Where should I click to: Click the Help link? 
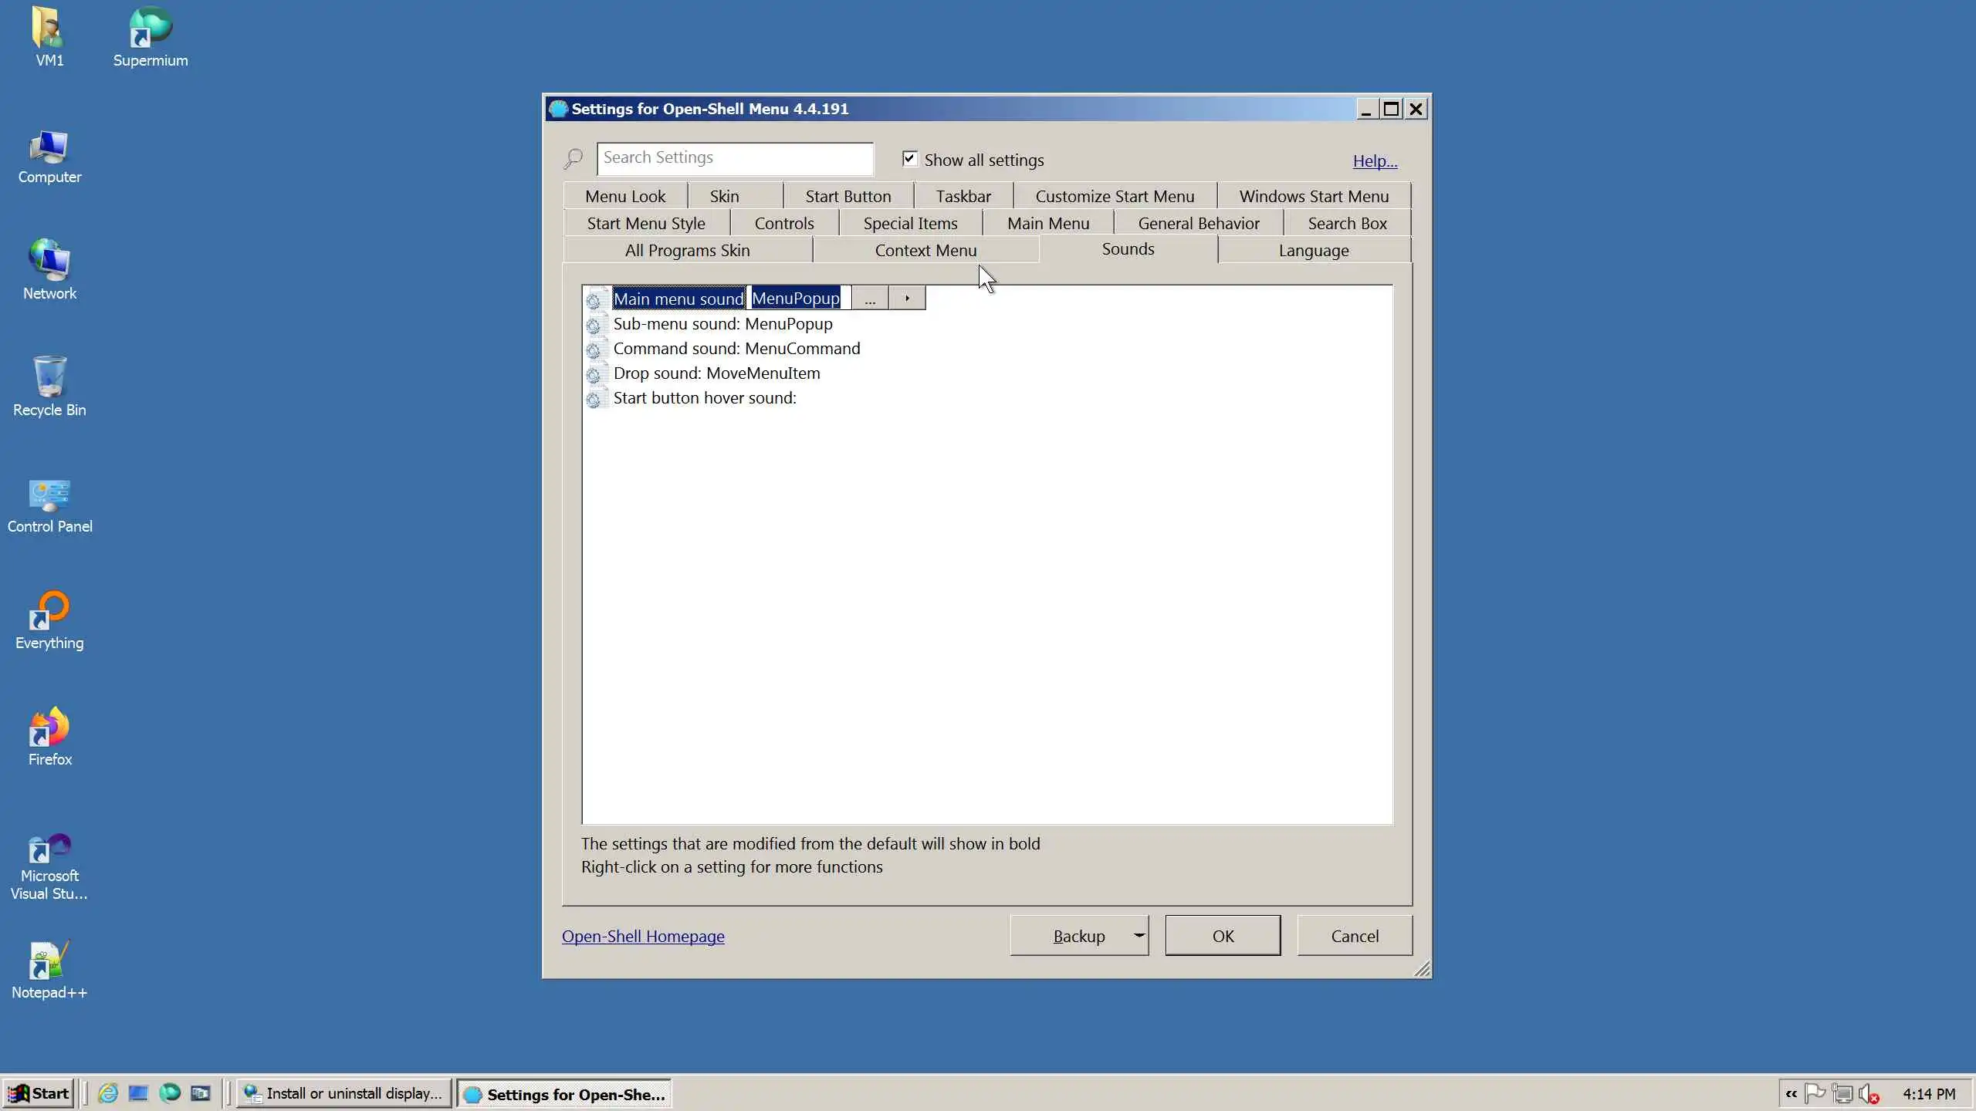point(1375,160)
